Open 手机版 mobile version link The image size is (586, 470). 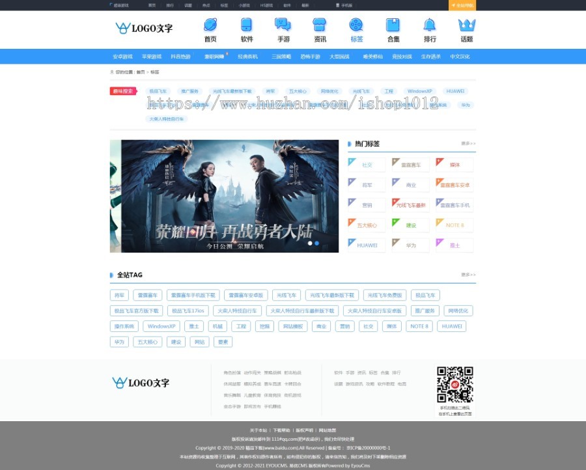click(344, 5)
